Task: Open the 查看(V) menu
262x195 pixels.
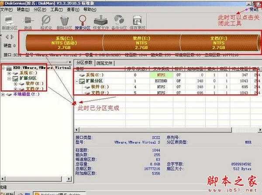Action: tap(73, 10)
